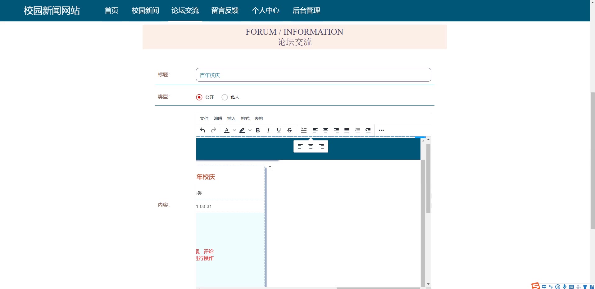
Task: Redo the undone edit in the editor
Action: tap(213, 130)
